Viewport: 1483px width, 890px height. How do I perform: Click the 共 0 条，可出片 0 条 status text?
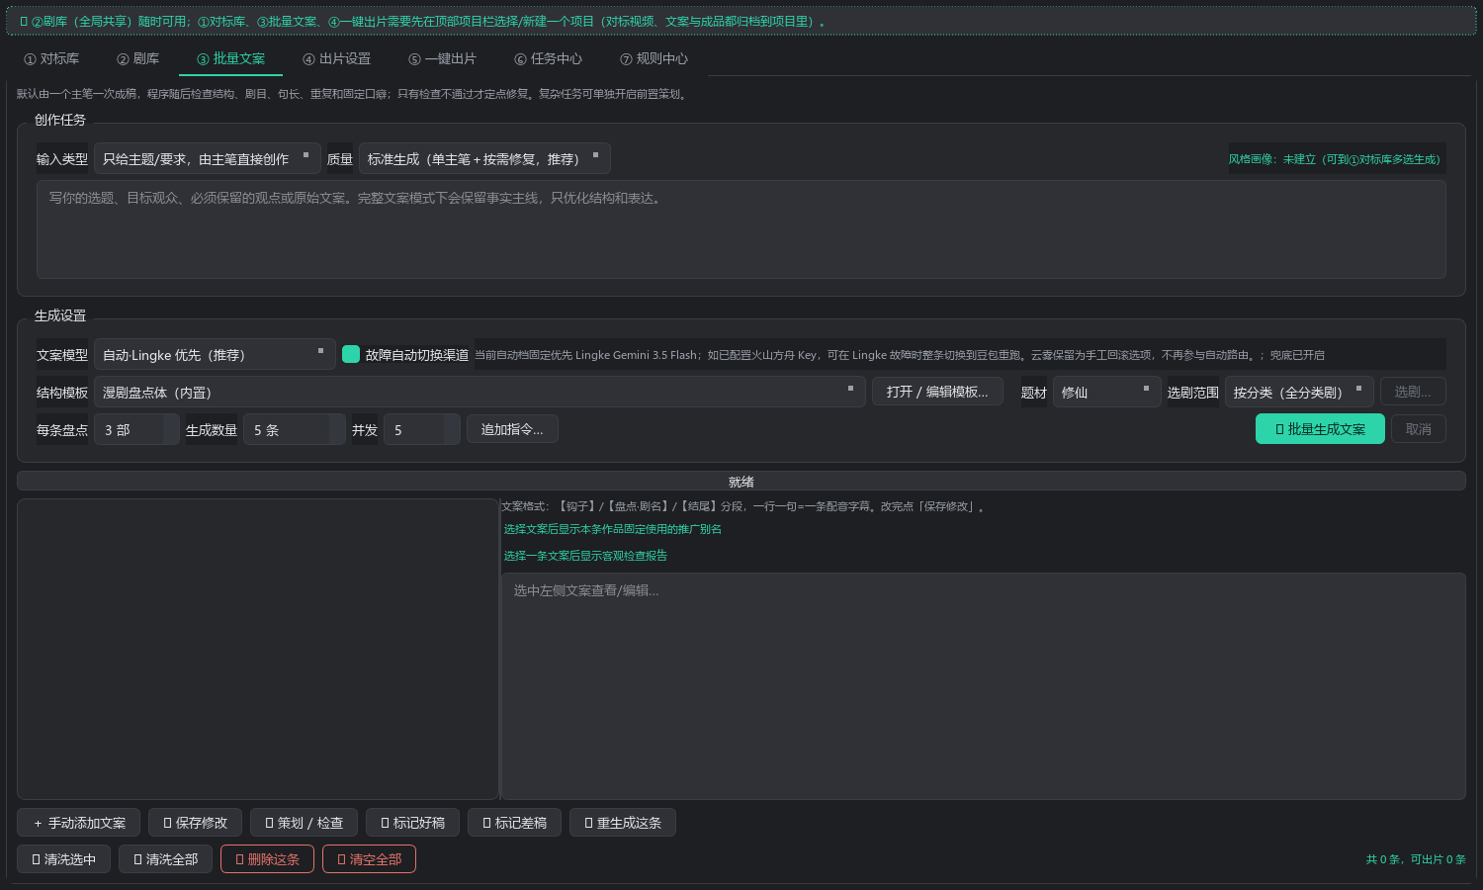(x=1416, y=859)
